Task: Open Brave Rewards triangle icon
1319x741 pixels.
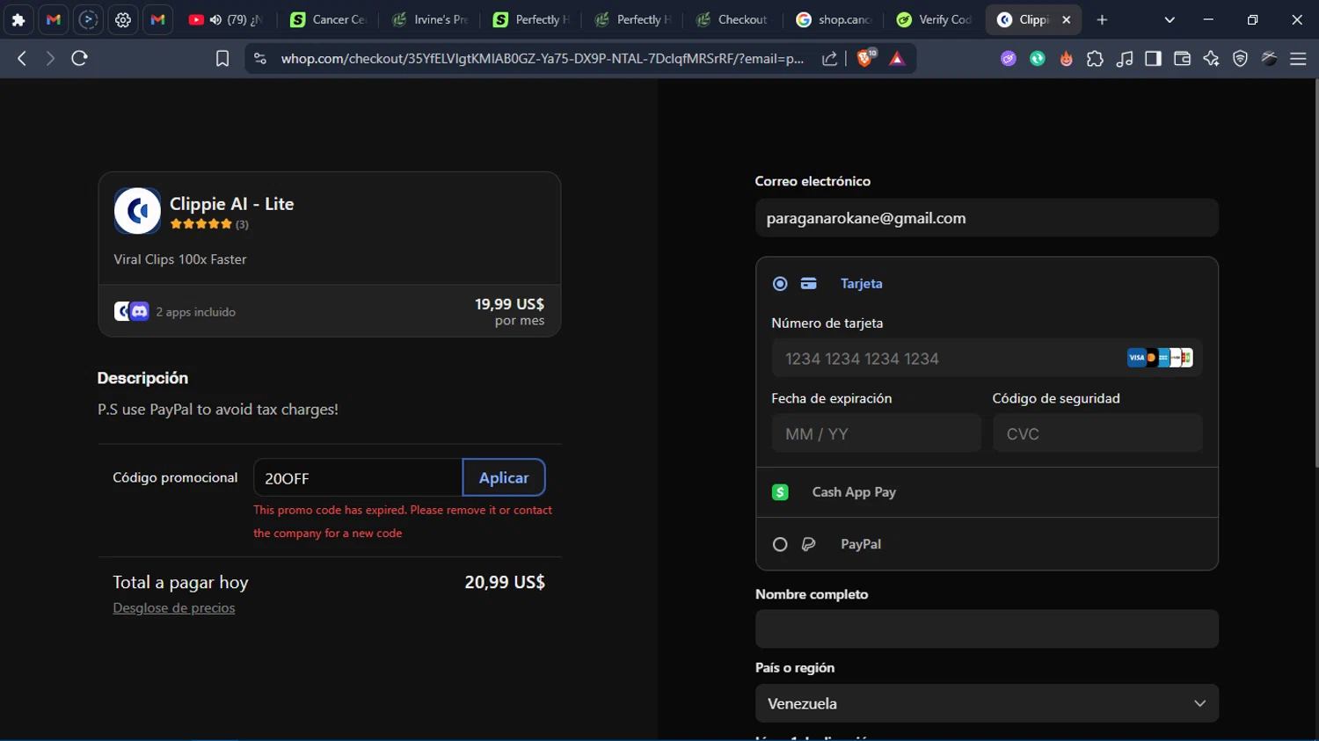Action: (897, 59)
